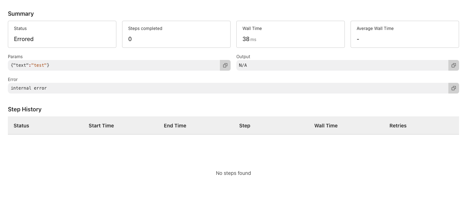Copy the Params JSON value

coord(225,65)
